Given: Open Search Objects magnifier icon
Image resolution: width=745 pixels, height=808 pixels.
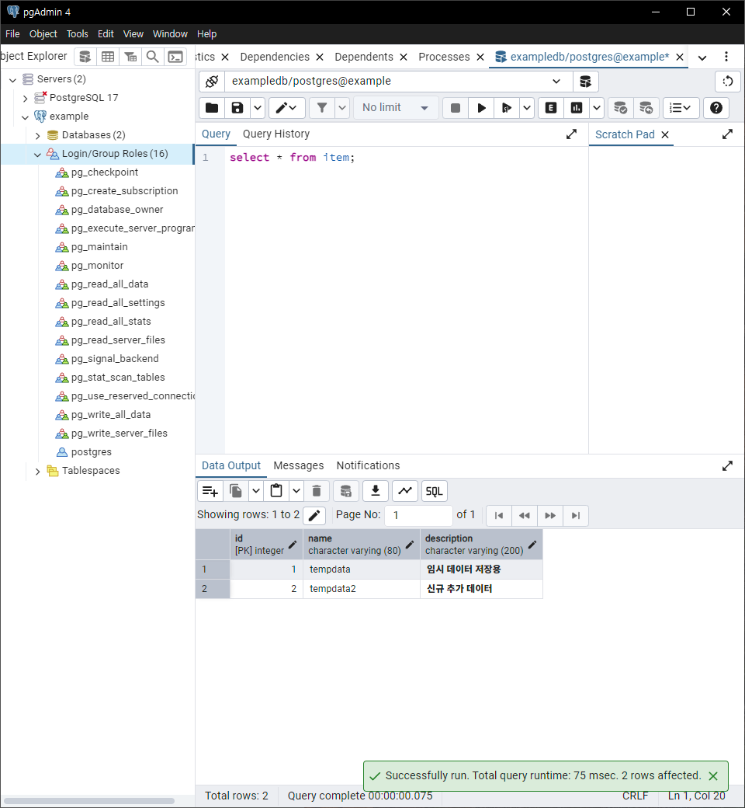Looking at the screenshot, I should click(x=152, y=57).
